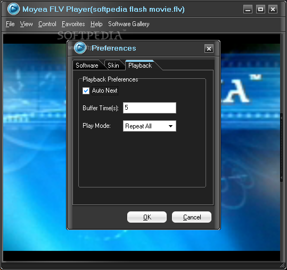287x270 pixels.
Task: Click the Auto Next label text
Action: pyautogui.click(x=105, y=91)
